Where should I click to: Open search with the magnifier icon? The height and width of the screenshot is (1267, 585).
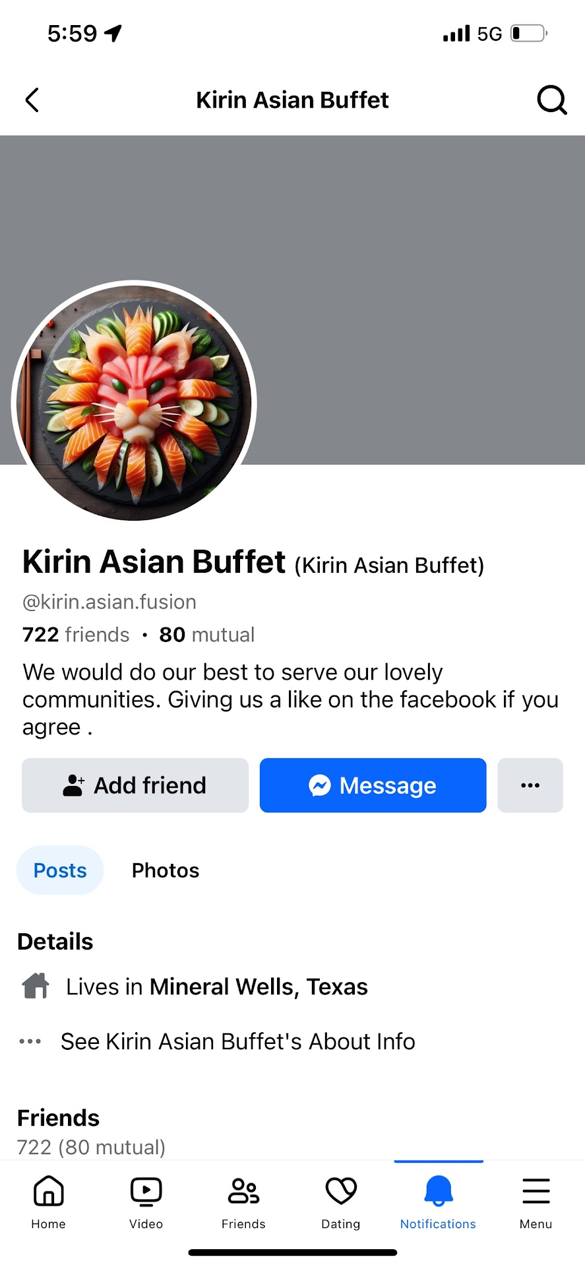(551, 100)
